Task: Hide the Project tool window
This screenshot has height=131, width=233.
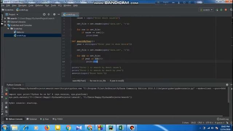Action: pos(59,15)
